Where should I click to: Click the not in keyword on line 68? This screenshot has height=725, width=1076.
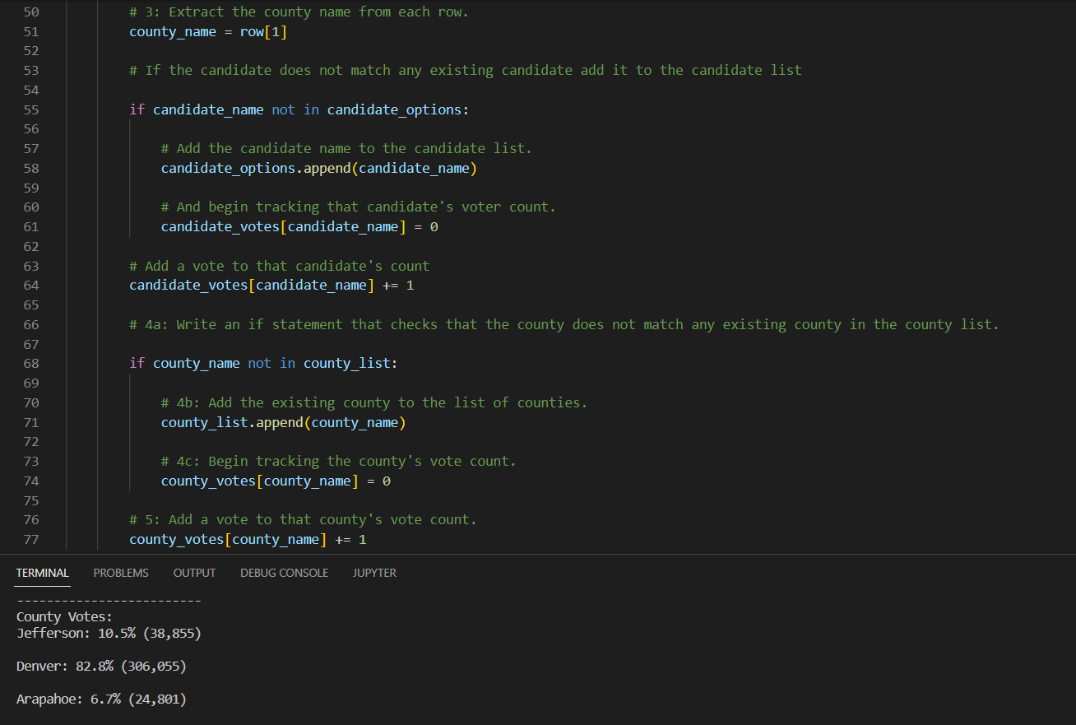click(x=272, y=363)
